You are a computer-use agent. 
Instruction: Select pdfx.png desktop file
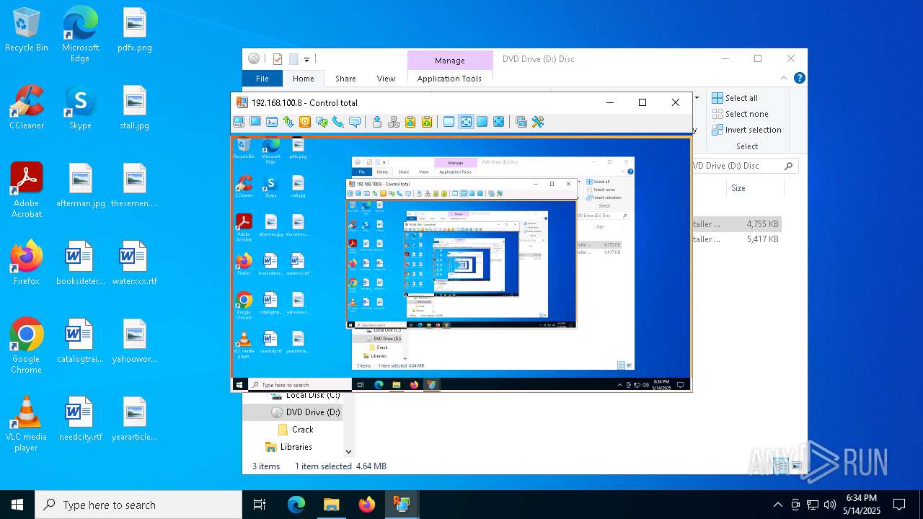[x=135, y=30]
